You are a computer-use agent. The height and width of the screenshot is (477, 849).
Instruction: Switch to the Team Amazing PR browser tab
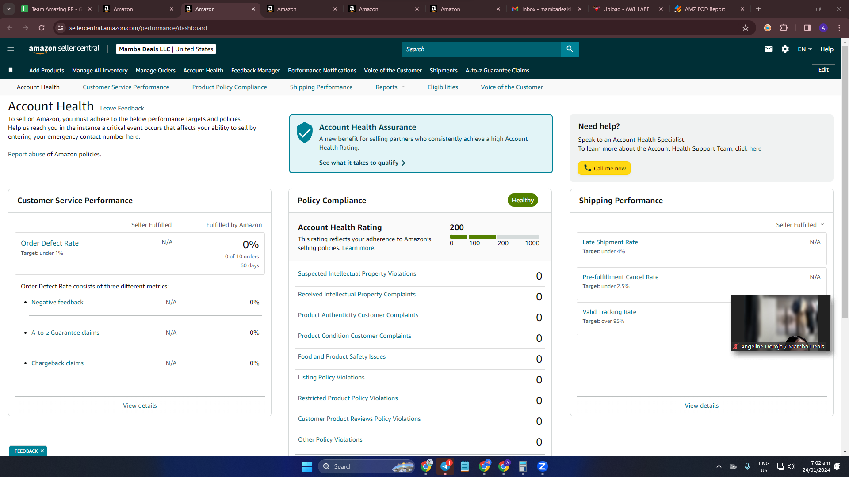click(57, 9)
